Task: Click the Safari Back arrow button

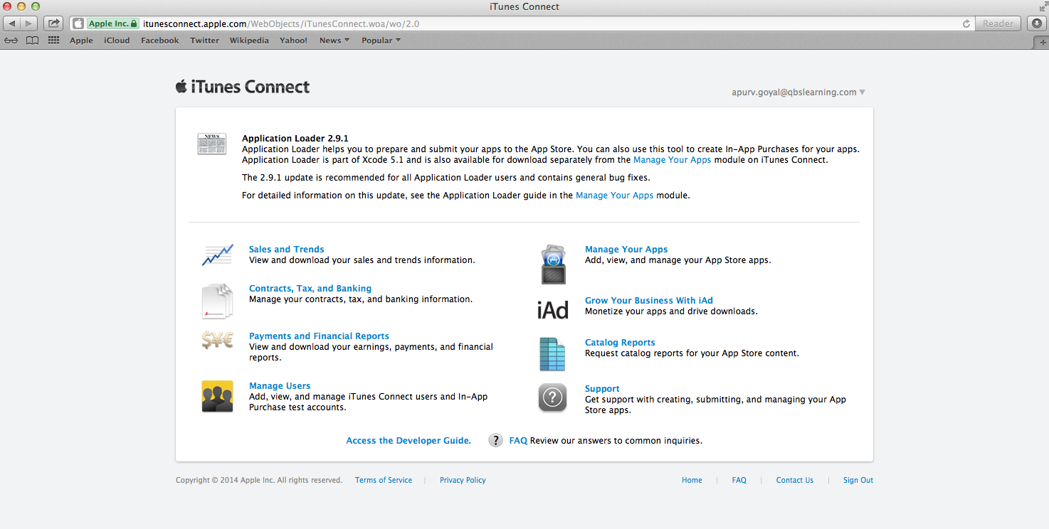Action: [x=13, y=23]
